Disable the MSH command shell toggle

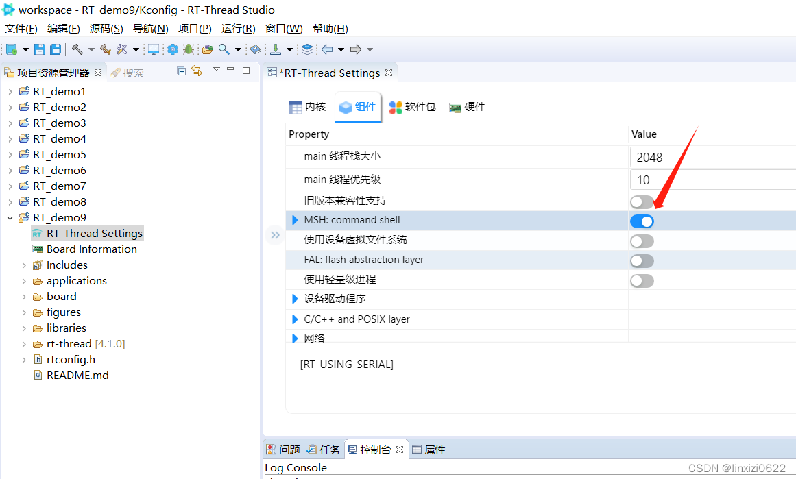[x=642, y=221]
